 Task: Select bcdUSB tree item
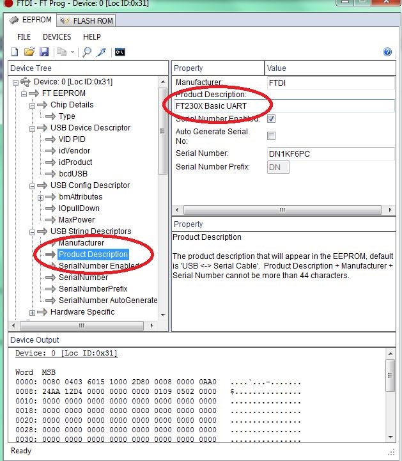[x=73, y=174]
